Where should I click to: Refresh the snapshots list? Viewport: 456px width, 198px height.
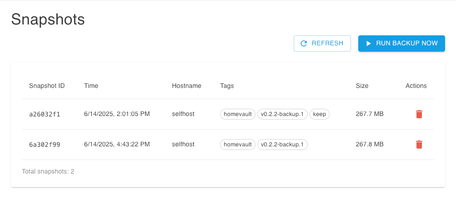click(322, 43)
